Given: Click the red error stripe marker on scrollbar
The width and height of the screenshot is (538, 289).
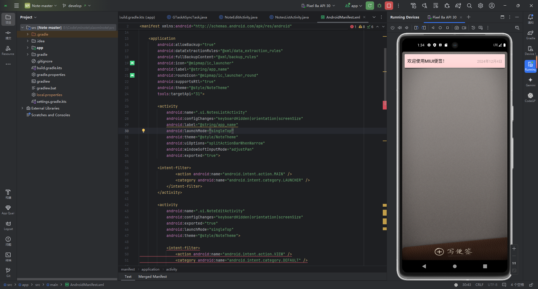Looking at the screenshot, I should [385, 105].
